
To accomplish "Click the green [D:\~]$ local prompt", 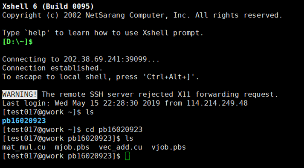I will [x=17, y=42].
